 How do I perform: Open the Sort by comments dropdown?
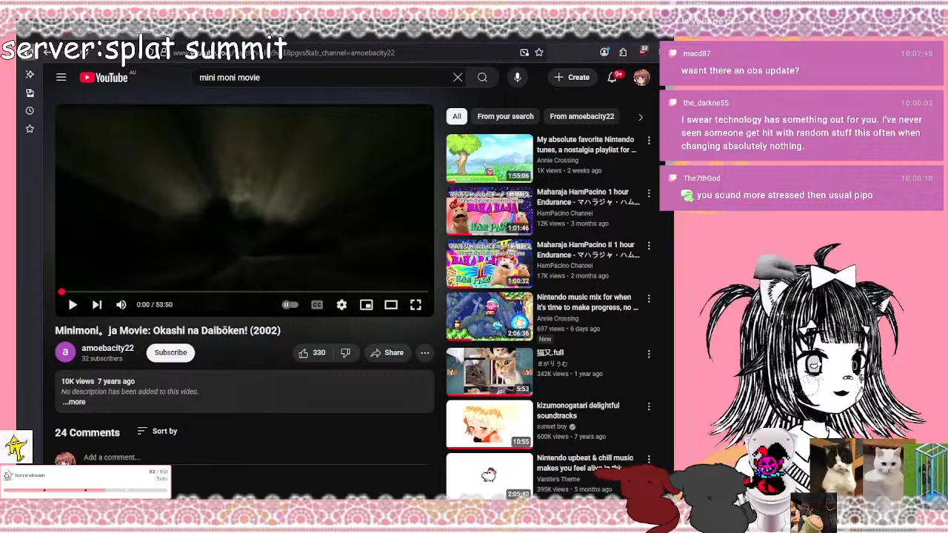click(x=157, y=431)
